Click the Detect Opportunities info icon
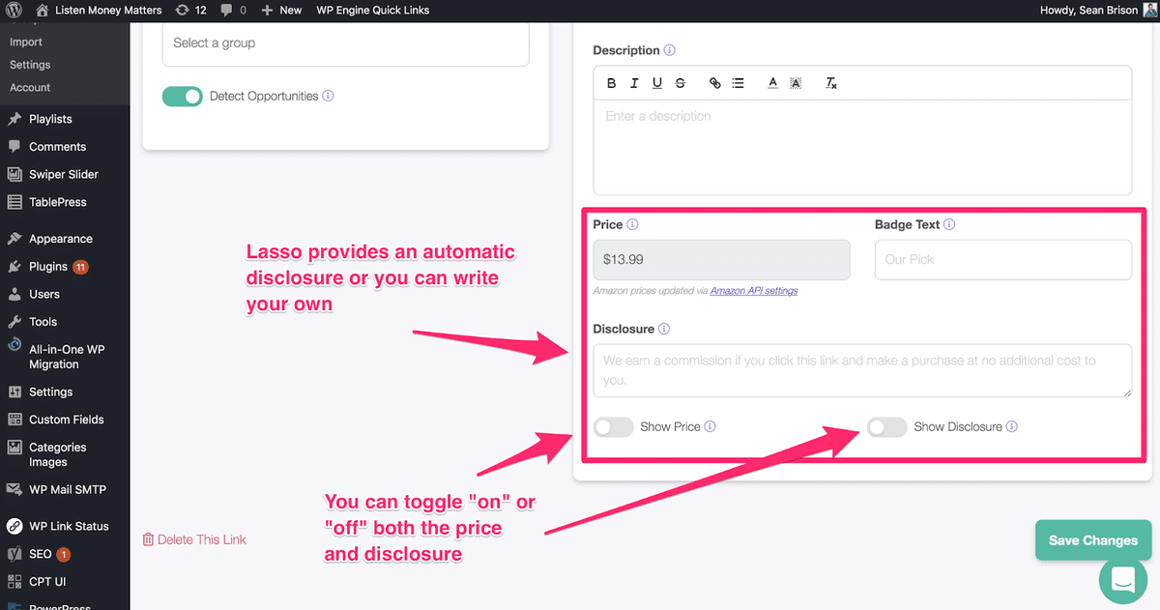The image size is (1160, 610). point(328,96)
